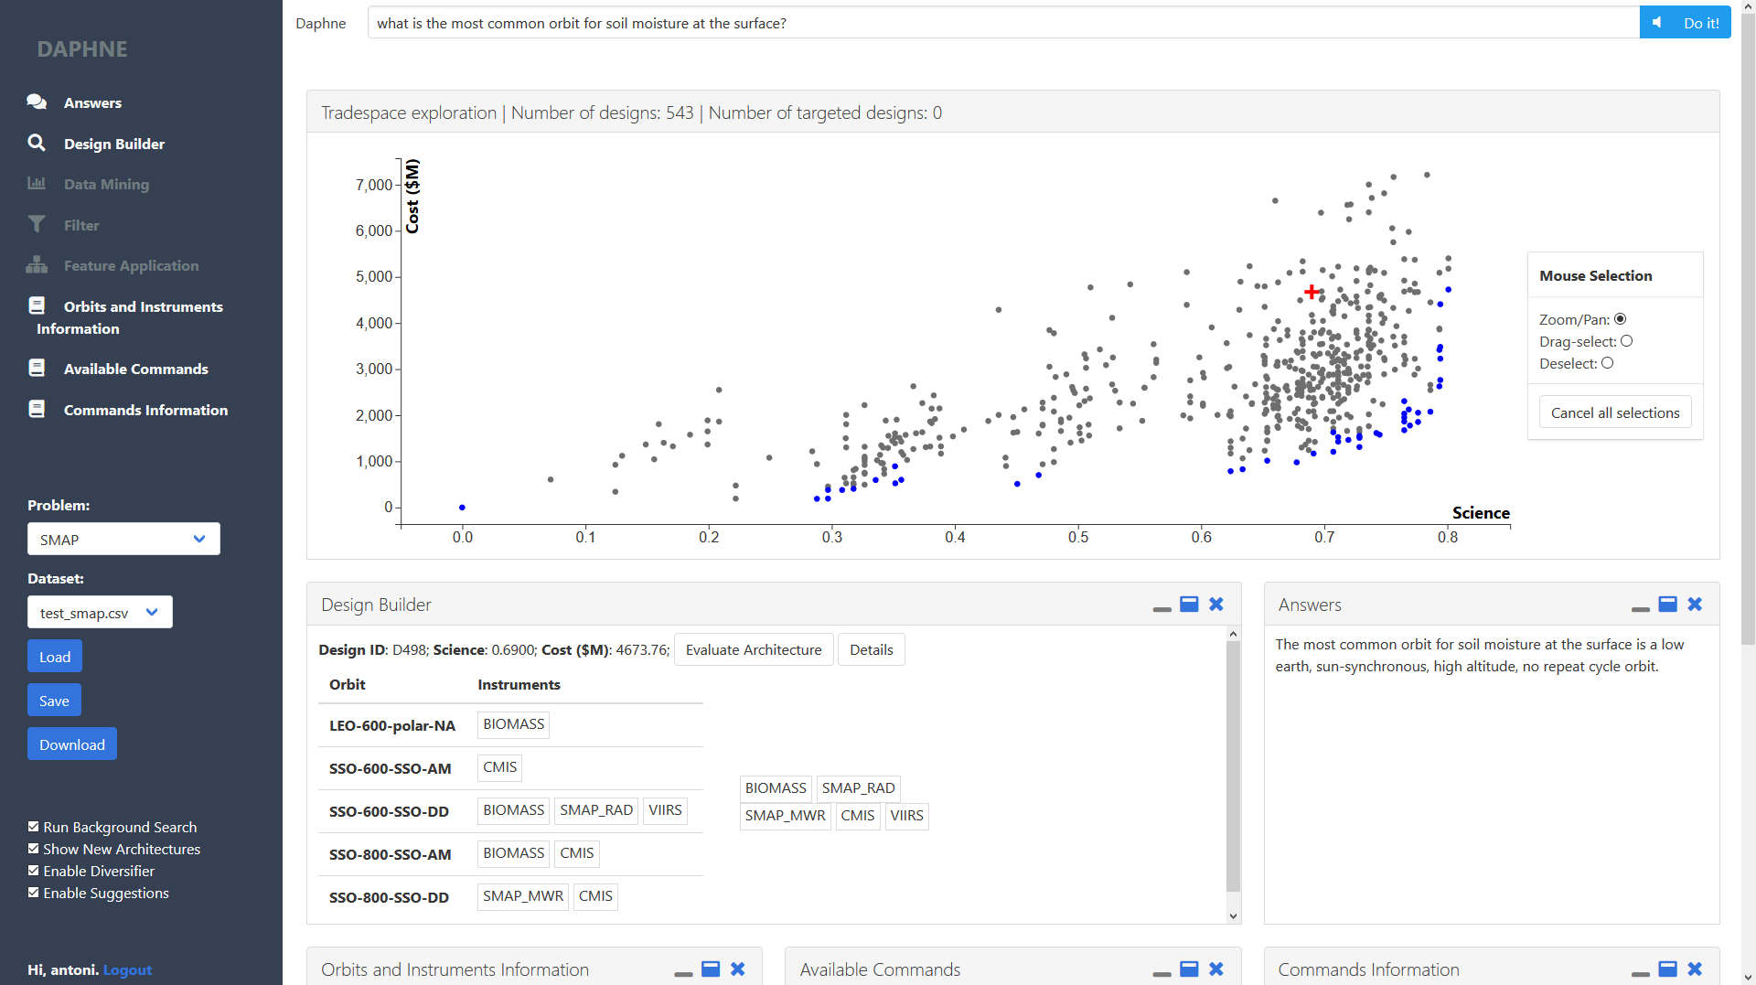Open Design Builder via the magnifier icon
This screenshot has height=985, width=1756.
pyautogui.click(x=37, y=143)
